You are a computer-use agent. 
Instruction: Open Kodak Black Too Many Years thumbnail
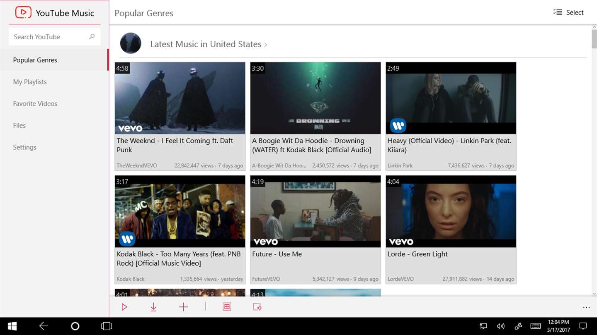[x=180, y=211]
